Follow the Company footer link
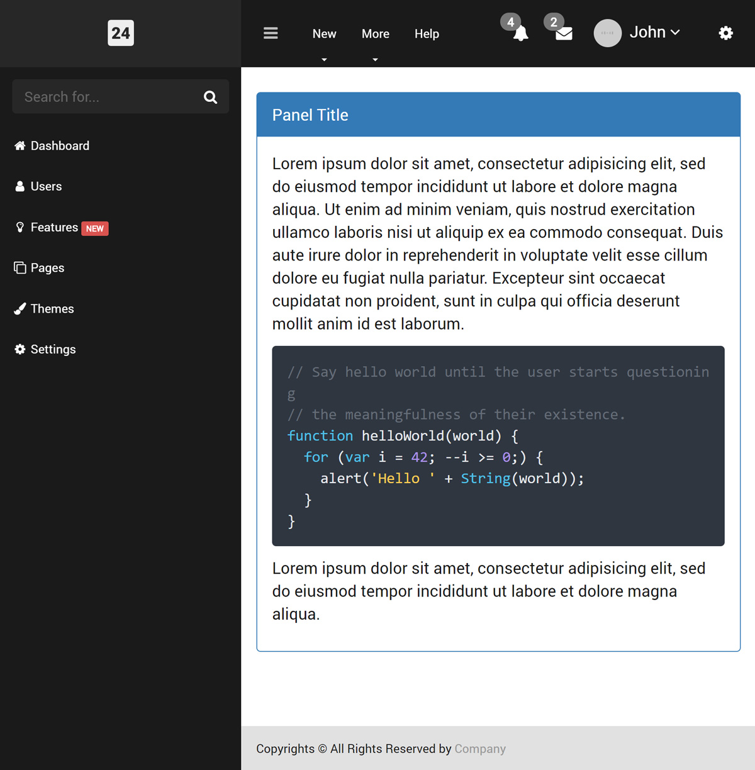This screenshot has height=770, width=755. [x=480, y=749]
